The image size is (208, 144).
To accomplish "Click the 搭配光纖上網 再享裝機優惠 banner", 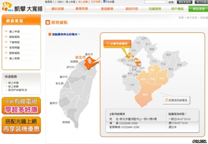I will (x=21, y=125).
